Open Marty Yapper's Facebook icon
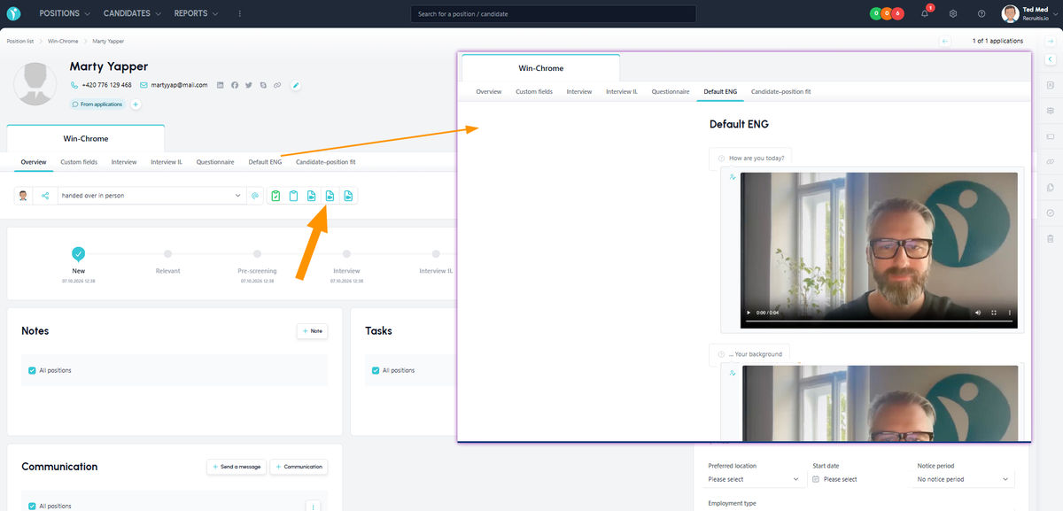Screen dimensions: 1063x511 click(x=235, y=85)
